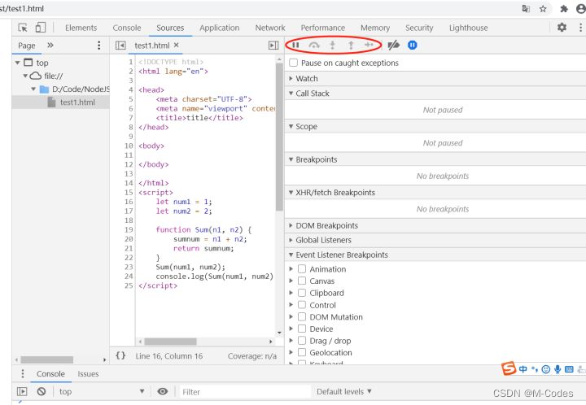Image resolution: width=586 pixels, height=405 pixels.
Task: Click Coverage: n/a status text
Action: 252,356
